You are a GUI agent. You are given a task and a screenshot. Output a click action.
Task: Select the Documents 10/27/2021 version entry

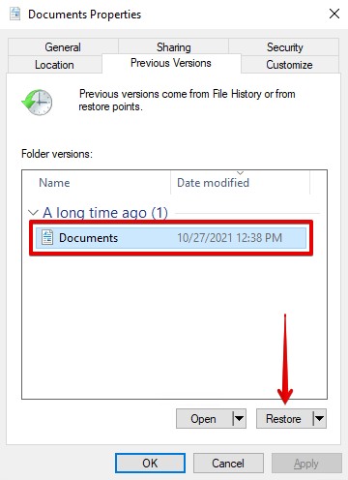click(171, 238)
